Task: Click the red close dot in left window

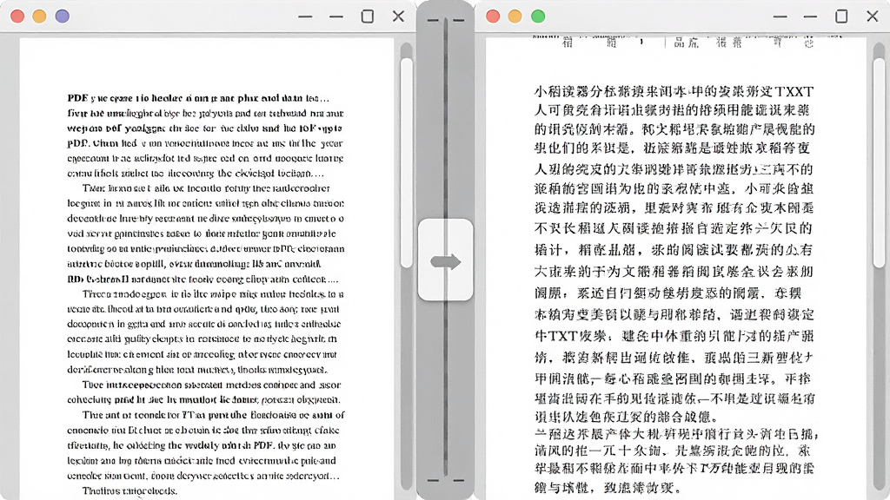Action: point(17,16)
